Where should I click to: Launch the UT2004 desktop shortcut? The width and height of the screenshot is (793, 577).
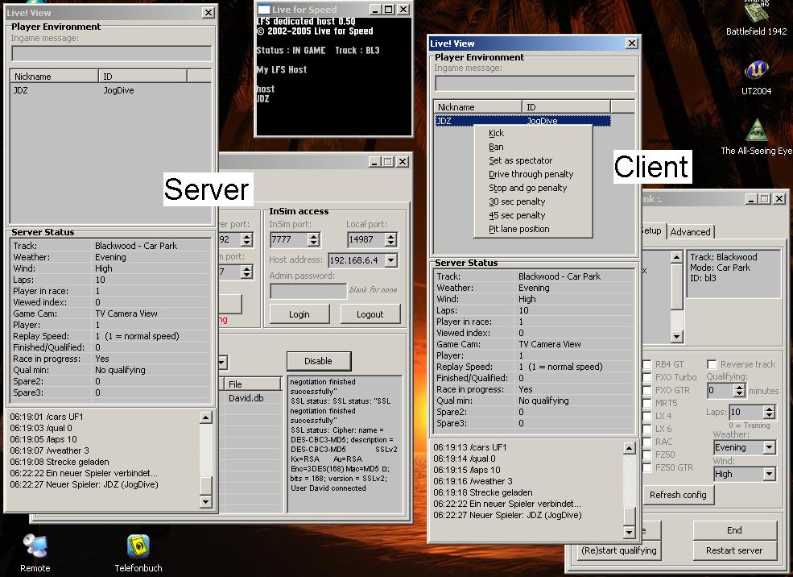(x=756, y=70)
